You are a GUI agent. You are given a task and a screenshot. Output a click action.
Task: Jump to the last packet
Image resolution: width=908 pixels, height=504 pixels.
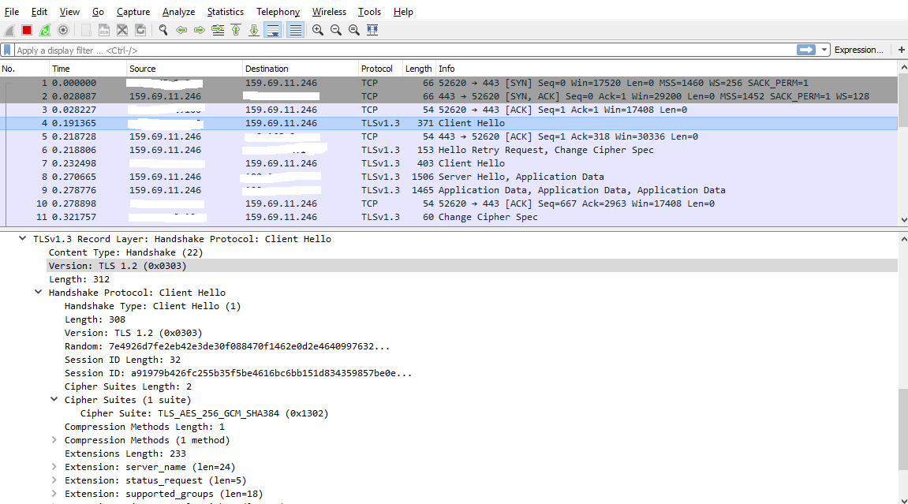click(254, 30)
